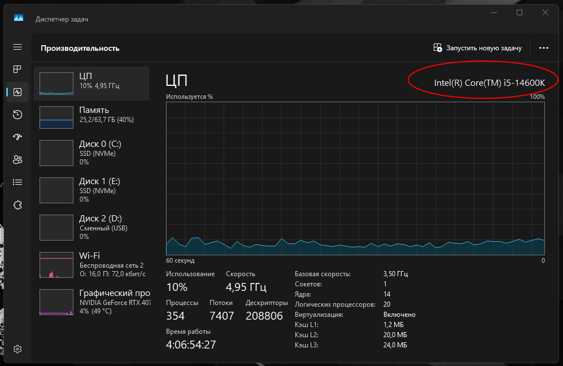Click the run new task icon
Viewport: 563px width, 366px height.
point(438,48)
